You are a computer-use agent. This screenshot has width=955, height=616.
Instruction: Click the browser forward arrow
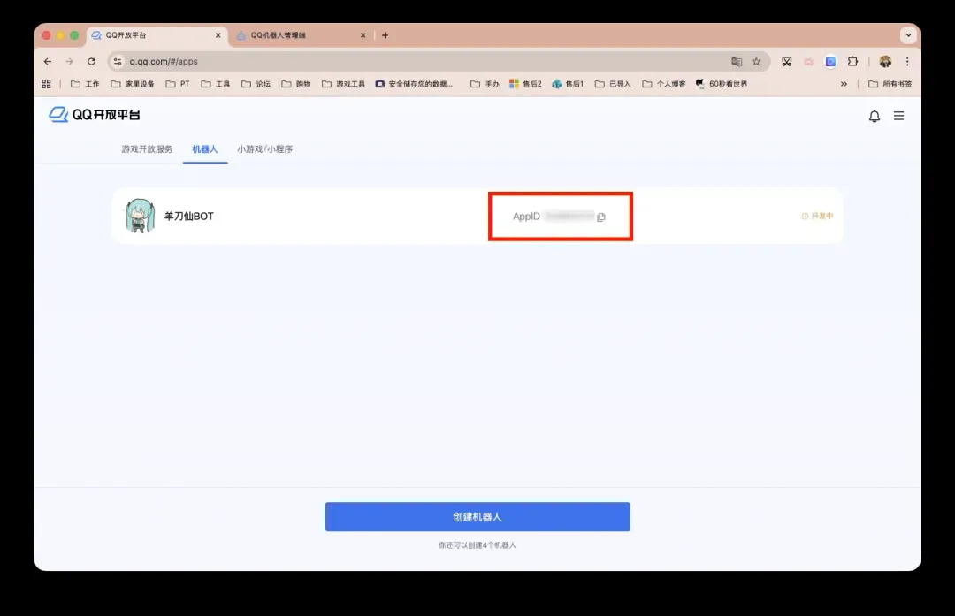click(x=70, y=62)
